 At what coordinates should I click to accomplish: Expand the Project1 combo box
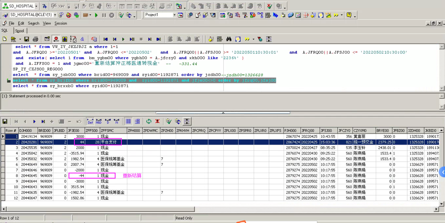174,15
